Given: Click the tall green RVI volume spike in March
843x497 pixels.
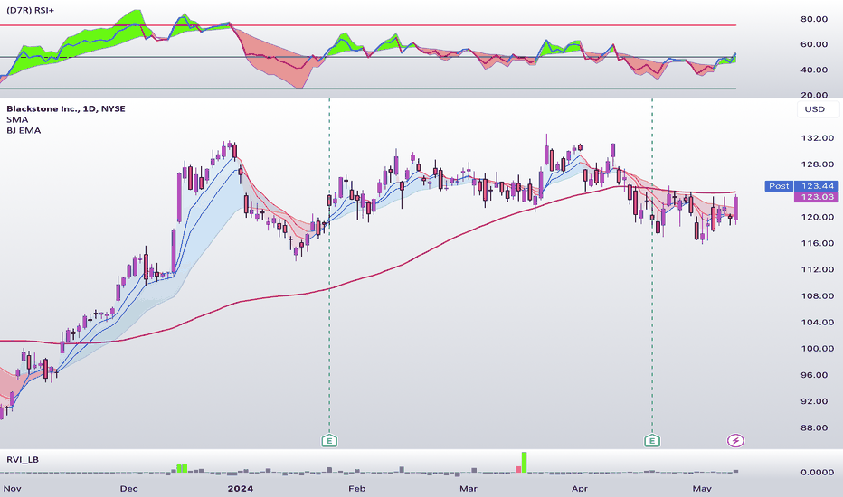Looking at the screenshot, I should coord(525,463).
